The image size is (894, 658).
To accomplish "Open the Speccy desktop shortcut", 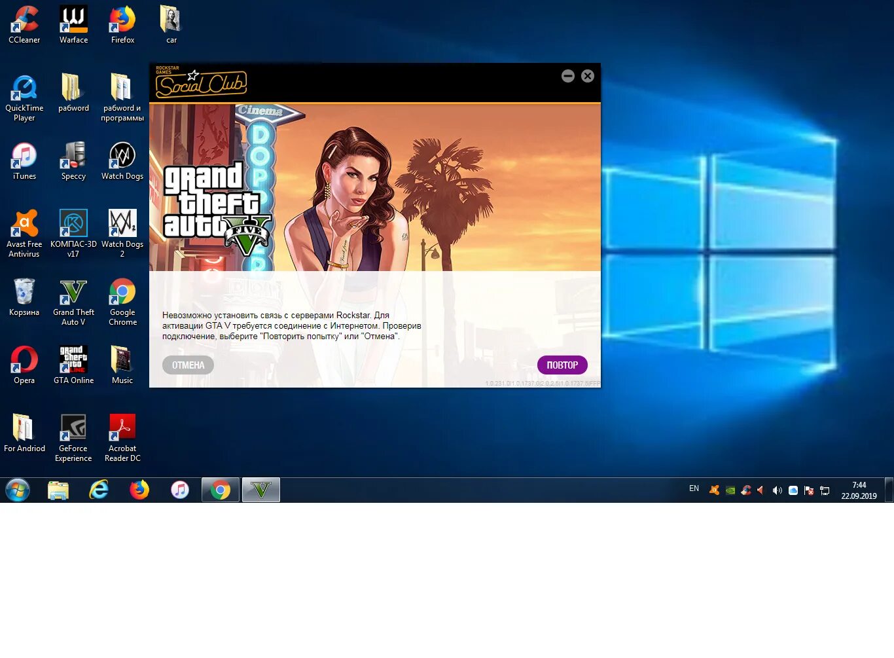I will pyautogui.click(x=73, y=161).
